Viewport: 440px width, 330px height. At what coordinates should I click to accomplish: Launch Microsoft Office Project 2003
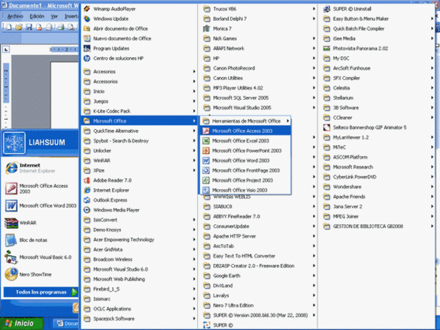point(245,180)
